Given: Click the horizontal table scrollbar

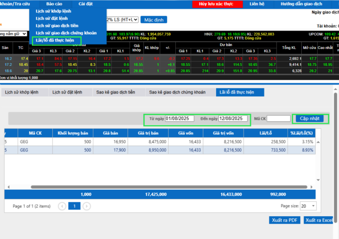Looking at the screenshot, I should pyautogui.click(x=169, y=187).
